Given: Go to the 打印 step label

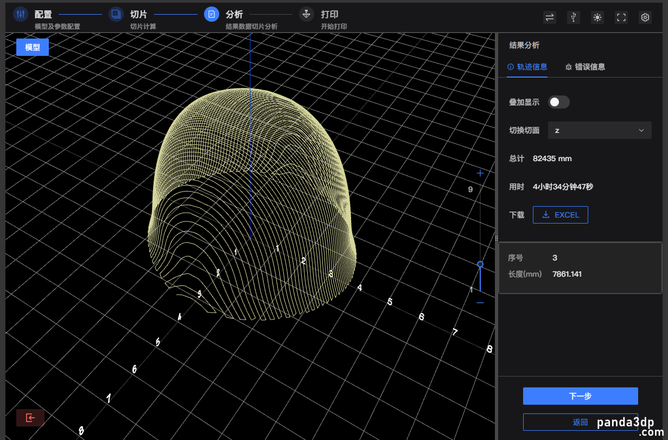Looking at the screenshot, I should tap(329, 15).
